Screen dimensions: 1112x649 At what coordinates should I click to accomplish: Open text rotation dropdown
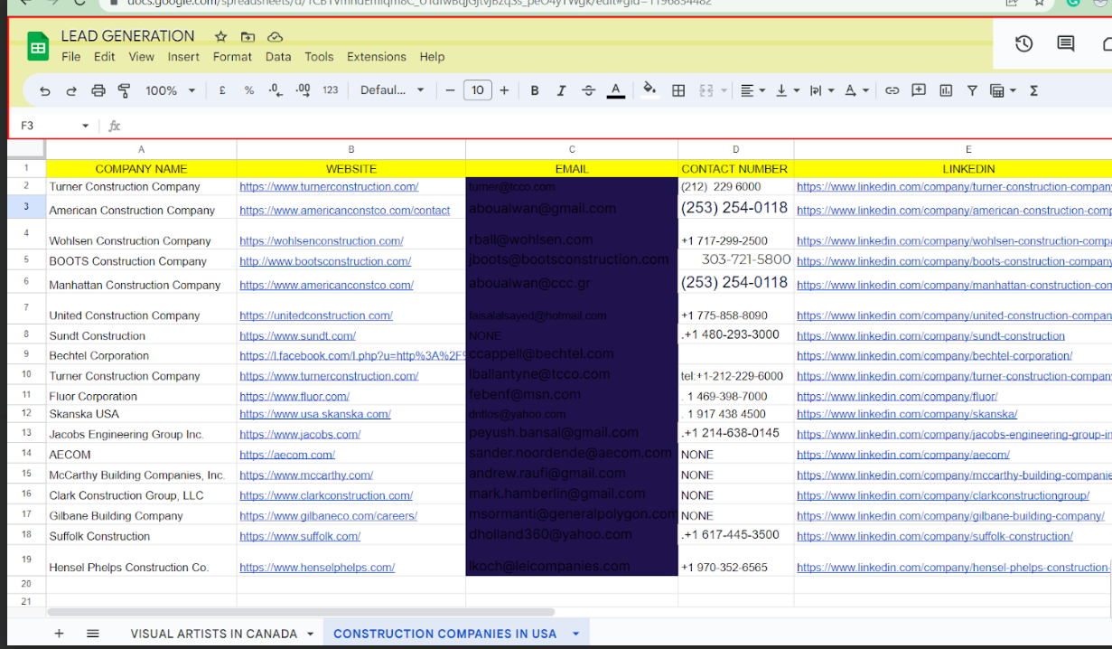coord(856,90)
